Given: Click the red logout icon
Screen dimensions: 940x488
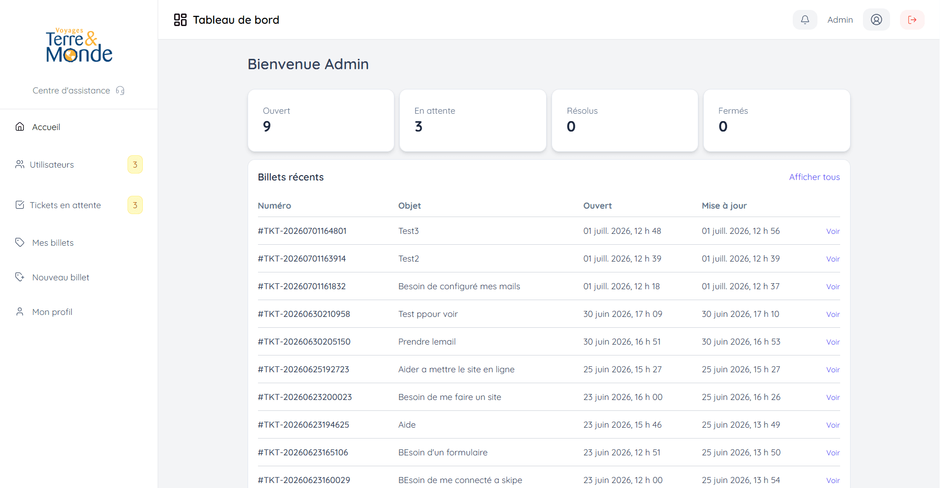Looking at the screenshot, I should [912, 20].
